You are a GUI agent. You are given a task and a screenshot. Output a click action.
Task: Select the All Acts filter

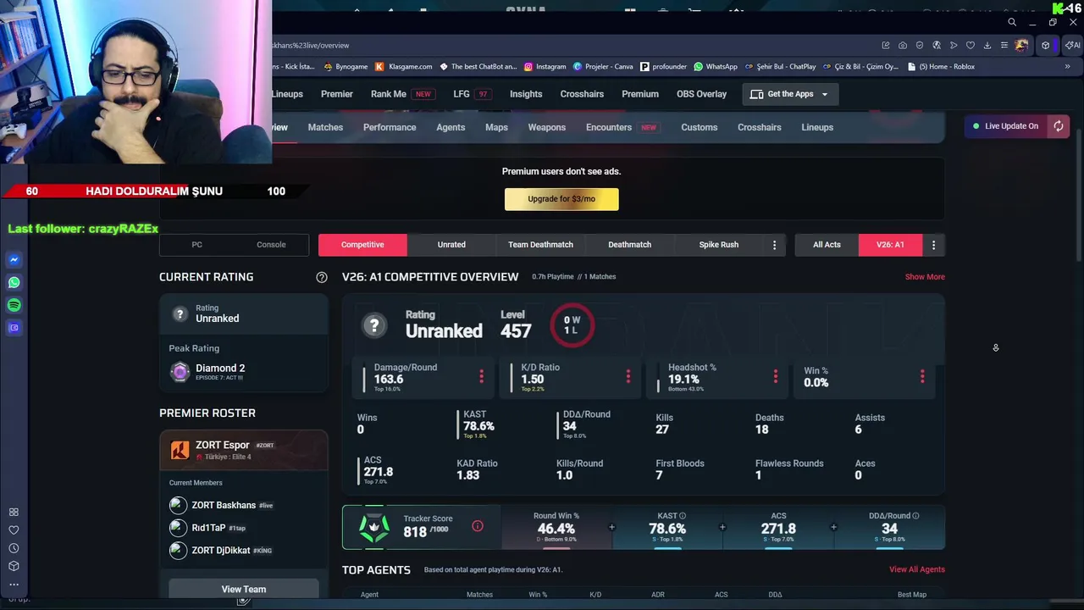point(827,245)
